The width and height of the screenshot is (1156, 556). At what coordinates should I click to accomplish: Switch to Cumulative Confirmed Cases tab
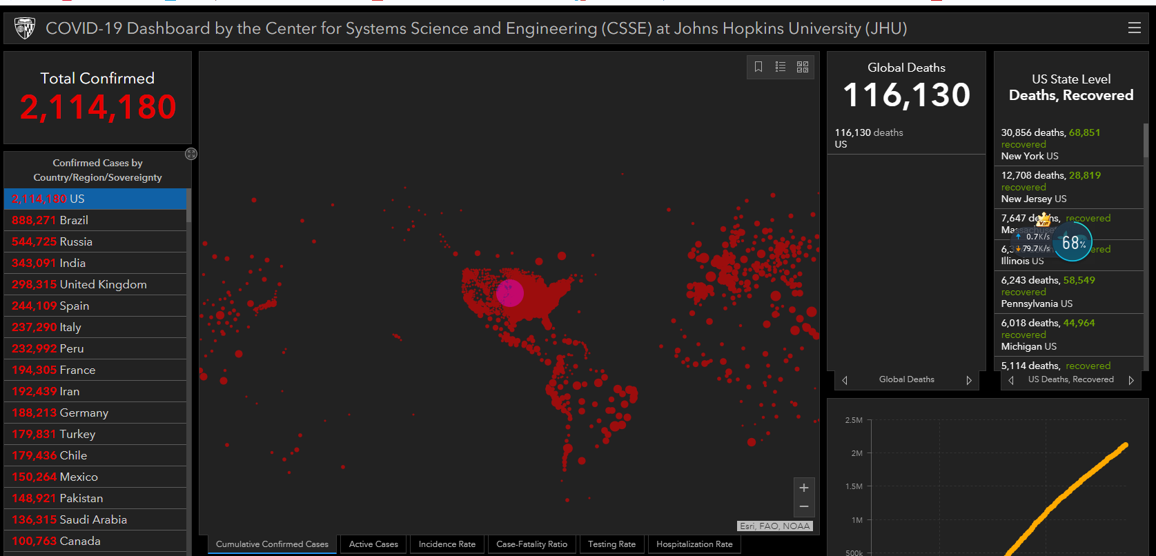pos(272,544)
